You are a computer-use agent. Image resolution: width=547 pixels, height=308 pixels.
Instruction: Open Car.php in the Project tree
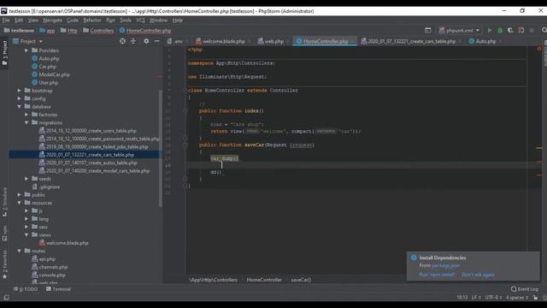[44, 67]
